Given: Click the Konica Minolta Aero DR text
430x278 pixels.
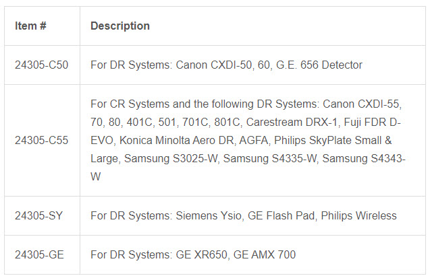Looking at the screenshot, I should (177, 140).
